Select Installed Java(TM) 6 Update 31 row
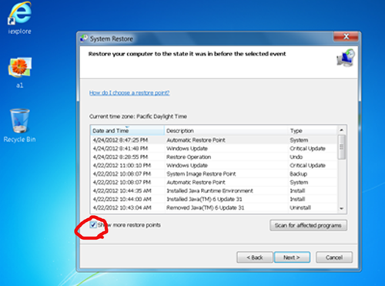385x286 pixels. (x=214, y=200)
